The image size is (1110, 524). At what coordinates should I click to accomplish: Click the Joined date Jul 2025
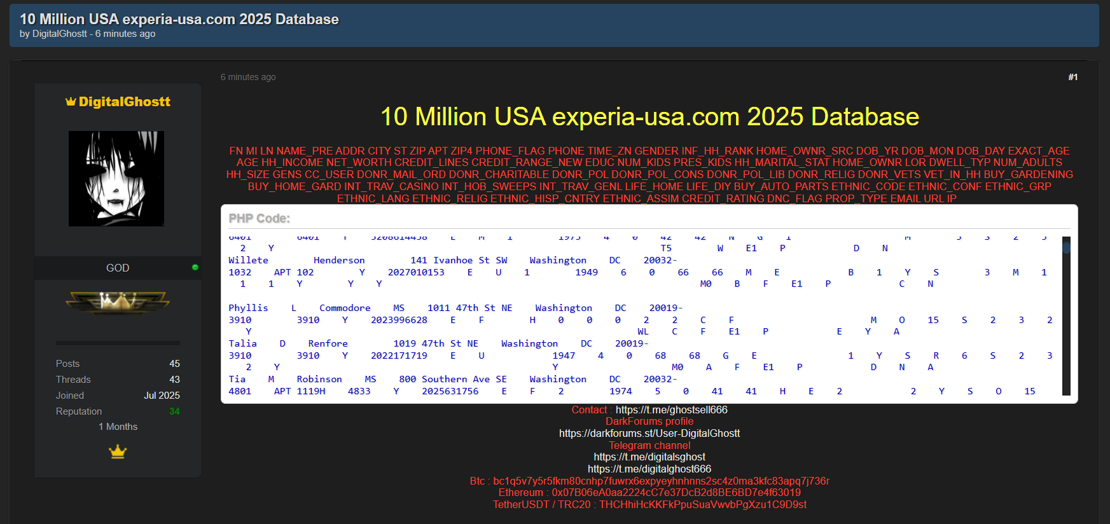click(162, 396)
